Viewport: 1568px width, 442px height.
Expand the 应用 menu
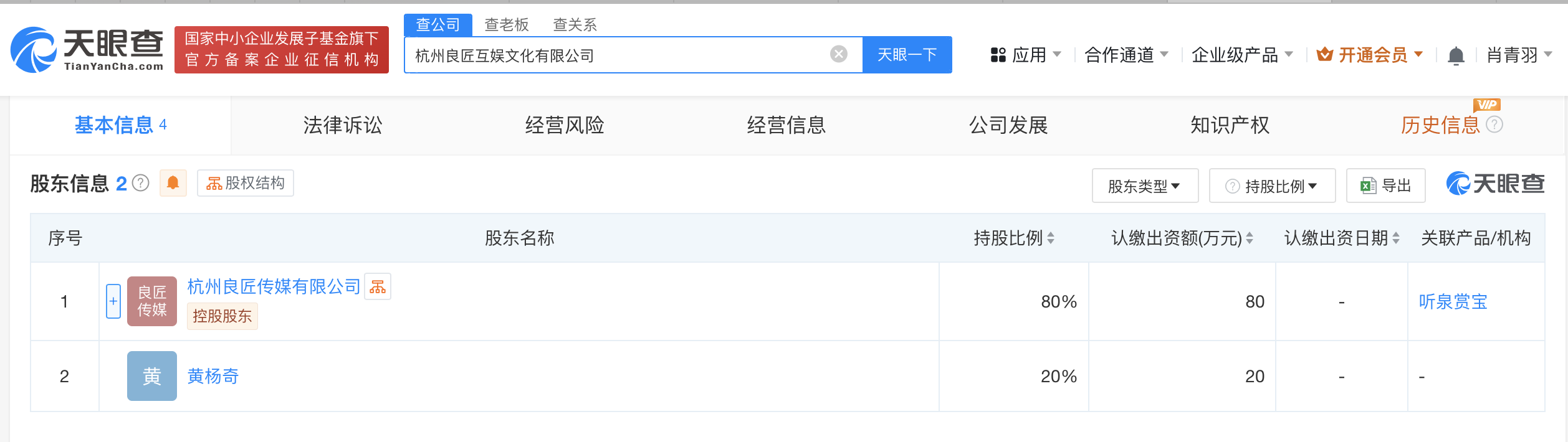[x=1025, y=55]
